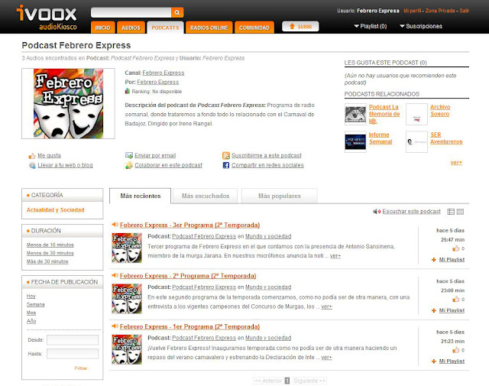Click the Llevar a tu web gear icon
489x386 pixels.
tap(32, 165)
